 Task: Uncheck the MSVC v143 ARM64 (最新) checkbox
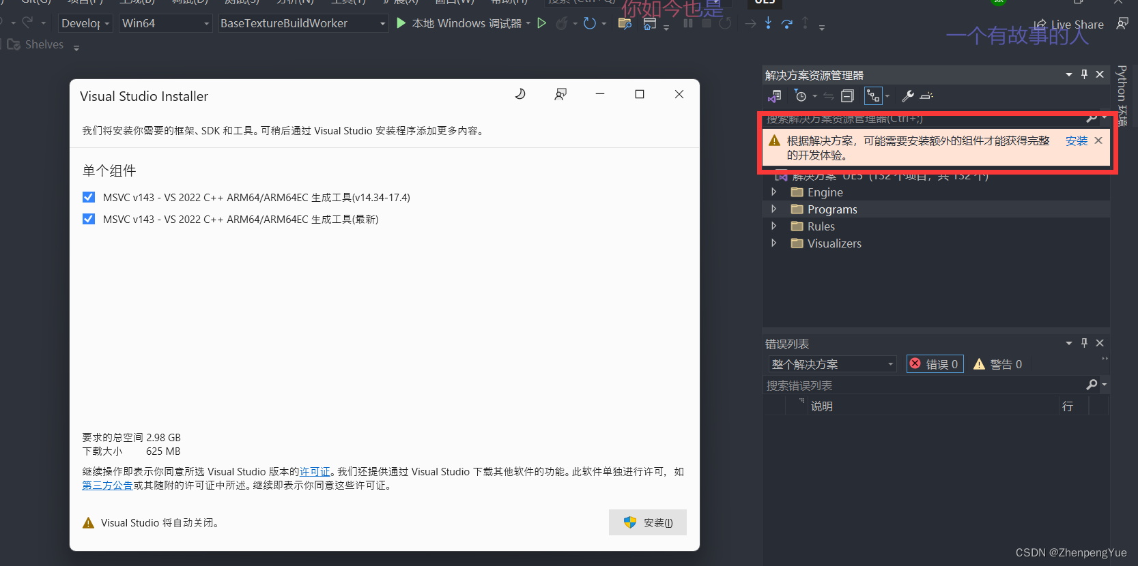89,219
